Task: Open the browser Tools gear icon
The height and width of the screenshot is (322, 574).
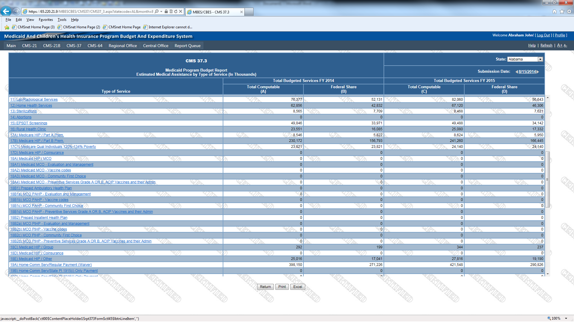Action: [x=569, y=12]
